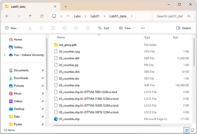Navigate up one folder level
197x134 pixels.
pos(30,16)
